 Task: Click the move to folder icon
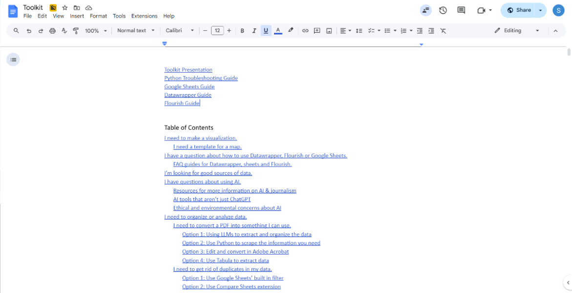(77, 8)
